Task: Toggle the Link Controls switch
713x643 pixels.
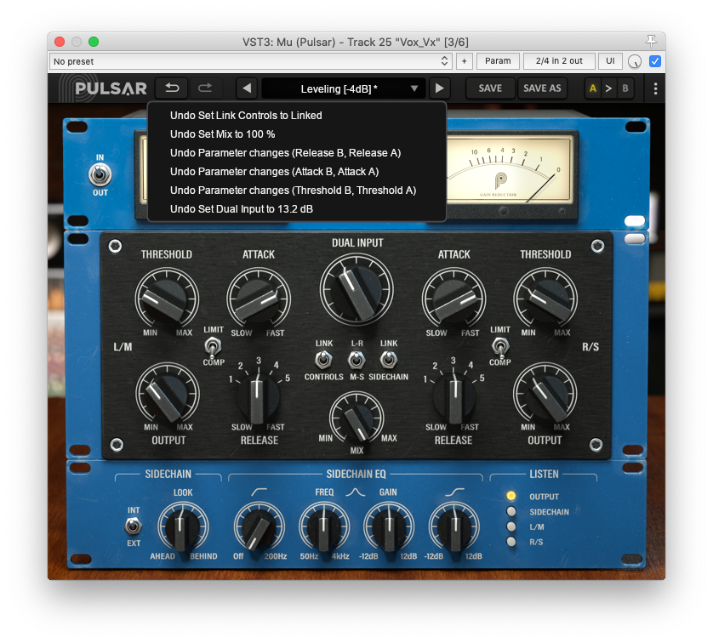Action: pyautogui.click(x=323, y=360)
